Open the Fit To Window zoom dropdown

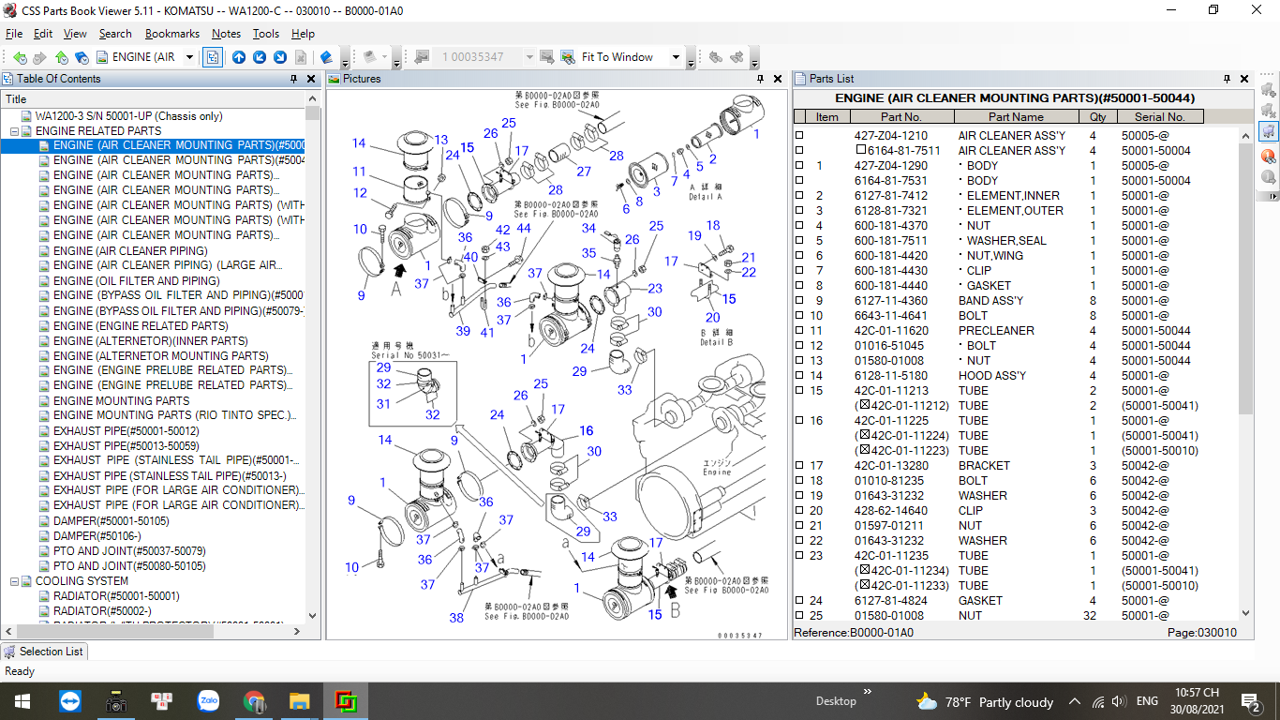pyautogui.click(x=676, y=57)
